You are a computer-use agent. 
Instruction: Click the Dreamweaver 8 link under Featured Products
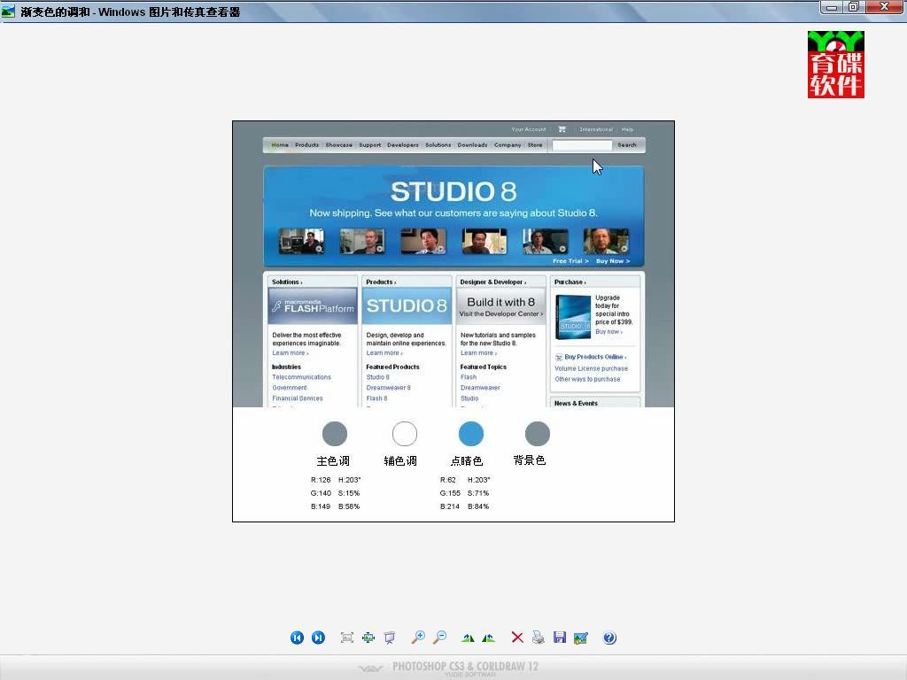point(388,388)
